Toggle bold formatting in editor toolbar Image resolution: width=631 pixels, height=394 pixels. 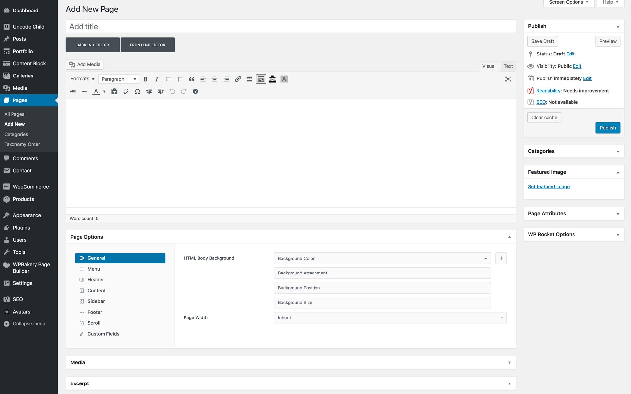coord(145,79)
